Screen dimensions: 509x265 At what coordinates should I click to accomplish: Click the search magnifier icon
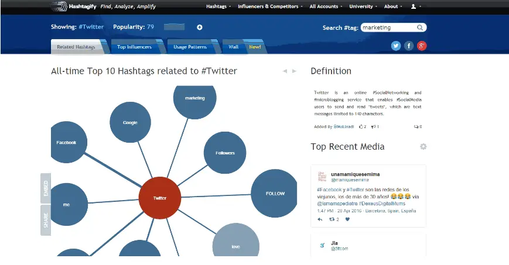(x=420, y=27)
